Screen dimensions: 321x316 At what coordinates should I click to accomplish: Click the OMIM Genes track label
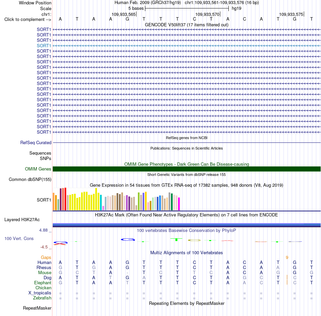pyautogui.click(x=38, y=169)
